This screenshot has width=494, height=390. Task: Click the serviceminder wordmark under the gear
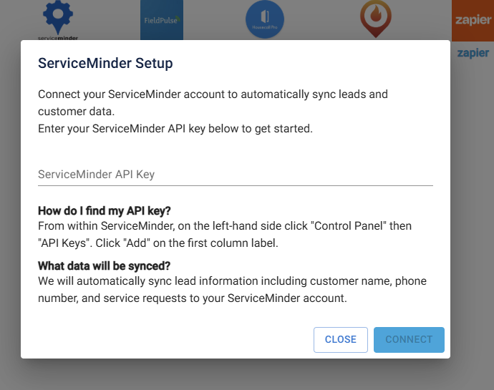click(58, 37)
